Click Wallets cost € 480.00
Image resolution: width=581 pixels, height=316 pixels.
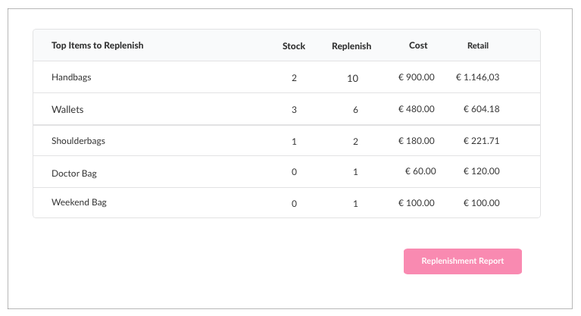point(416,109)
